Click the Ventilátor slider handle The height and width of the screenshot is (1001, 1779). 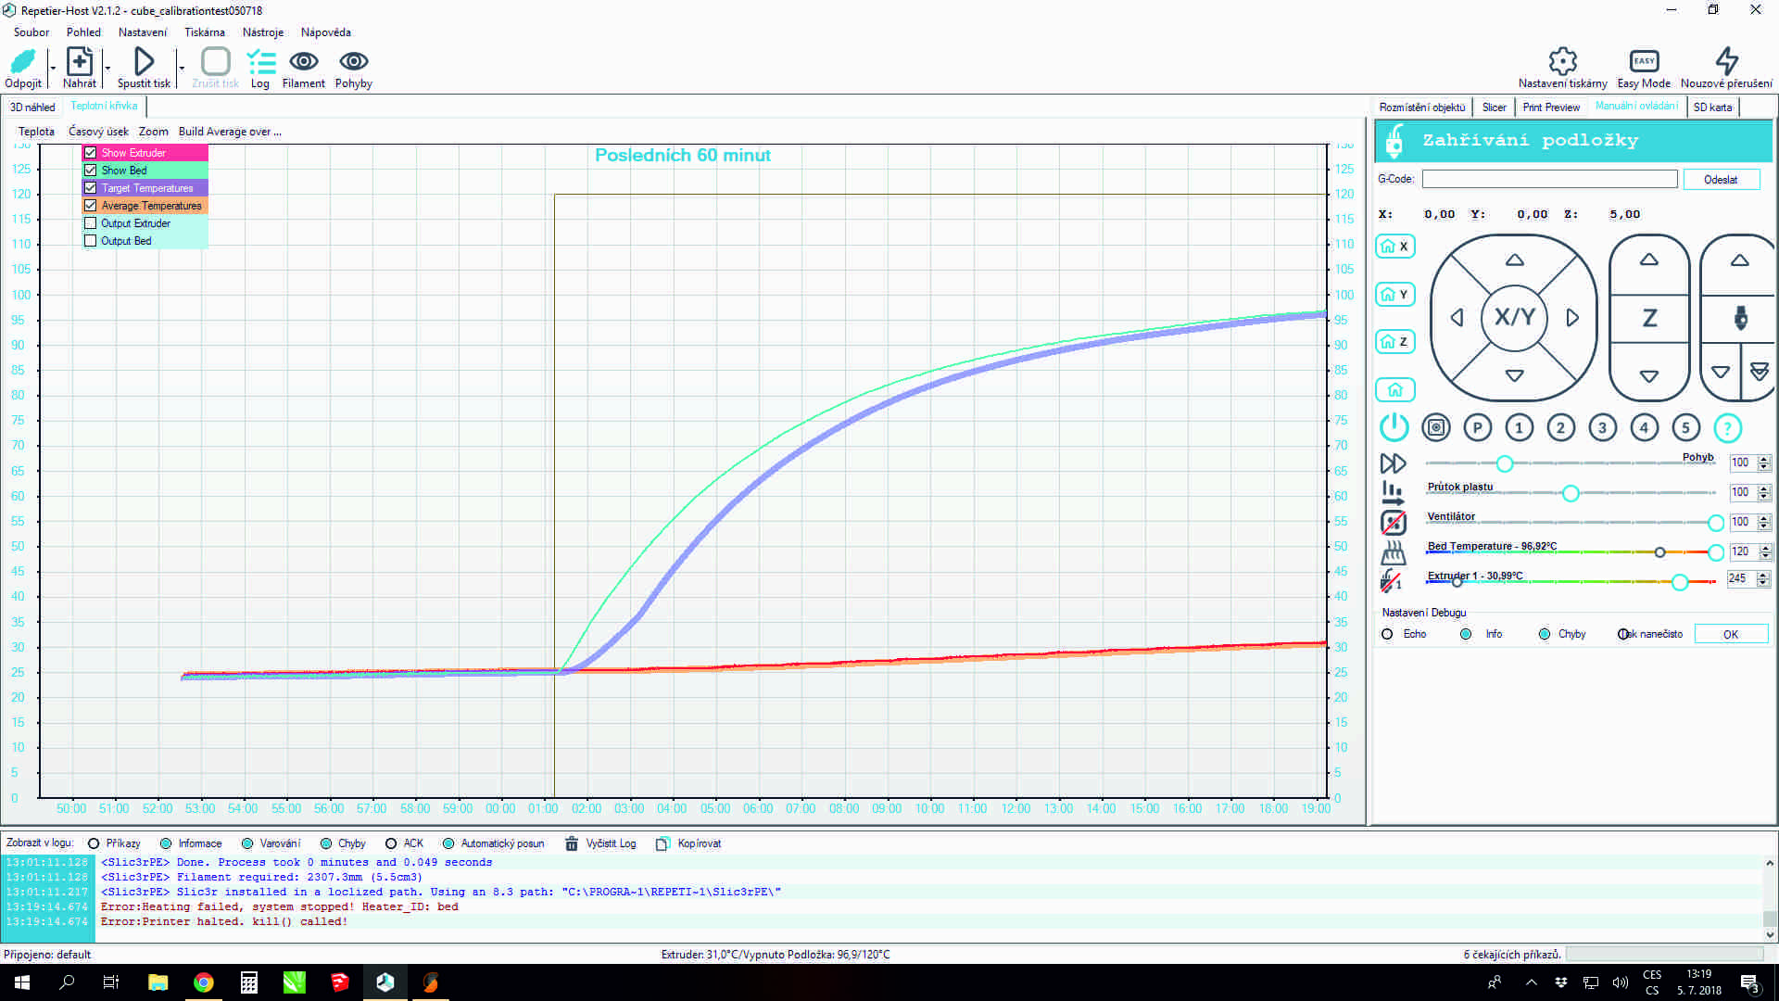tap(1715, 523)
